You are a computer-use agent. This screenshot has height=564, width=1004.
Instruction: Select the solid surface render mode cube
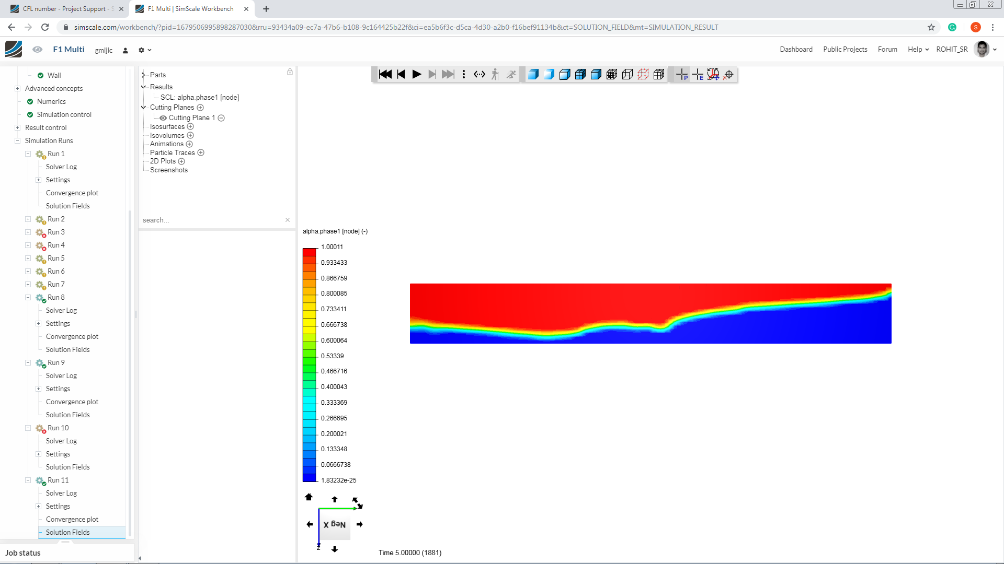[534, 75]
